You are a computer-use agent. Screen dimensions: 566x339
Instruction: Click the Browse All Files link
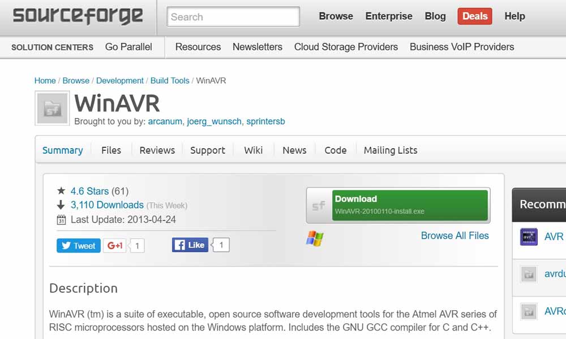pos(455,236)
